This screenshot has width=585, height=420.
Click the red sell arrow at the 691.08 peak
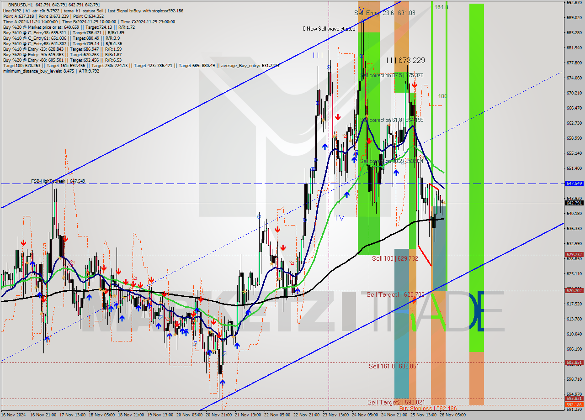(415, 85)
